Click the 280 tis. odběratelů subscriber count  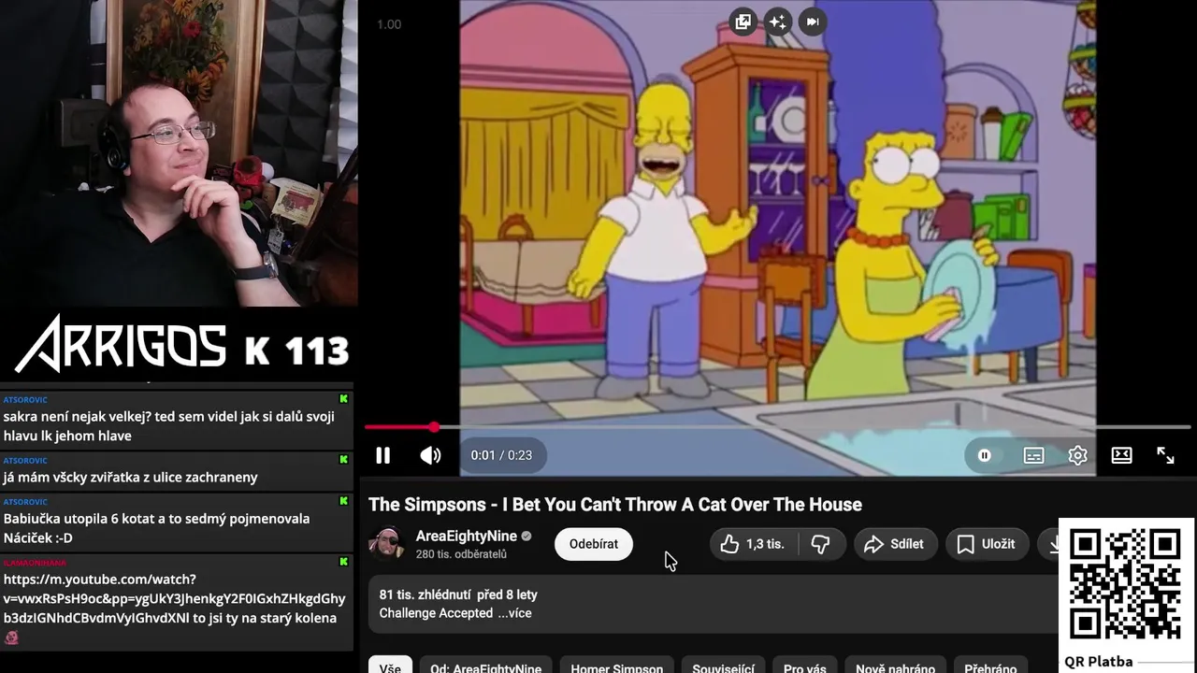(x=461, y=554)
